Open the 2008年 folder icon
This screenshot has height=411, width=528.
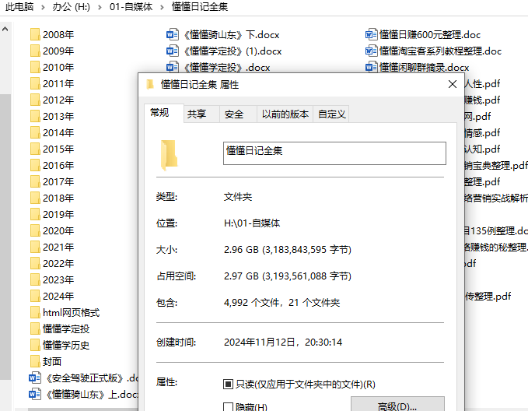pyautogui.click(x=35, y=34)
